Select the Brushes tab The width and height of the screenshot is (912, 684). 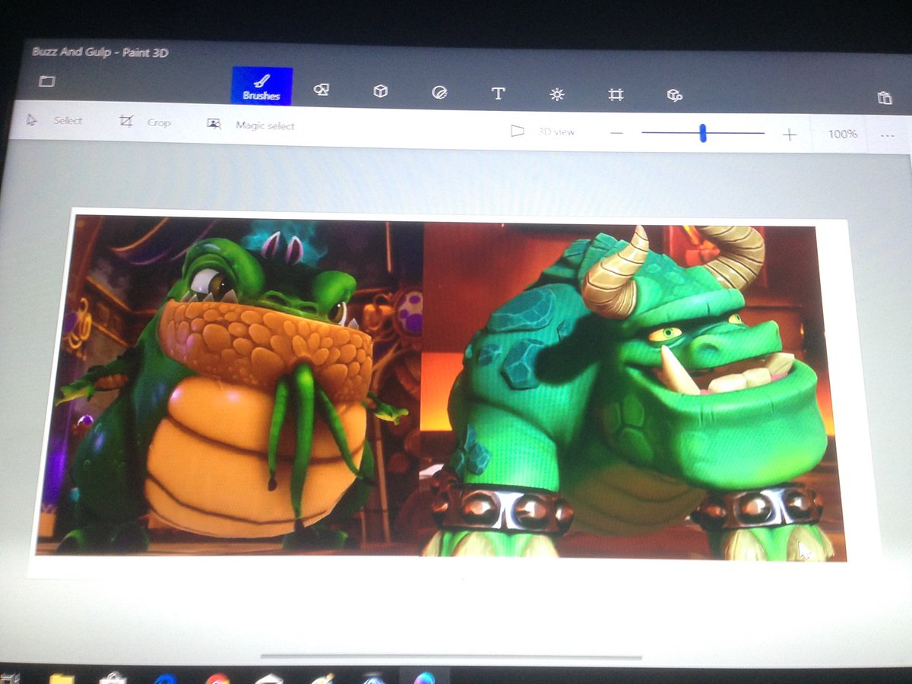pyautogui.click(x=261, y=86)
